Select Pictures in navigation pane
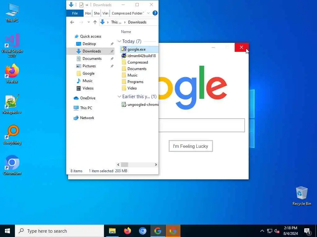The height and width of the screenshot is (237, 317). point(89,66)
